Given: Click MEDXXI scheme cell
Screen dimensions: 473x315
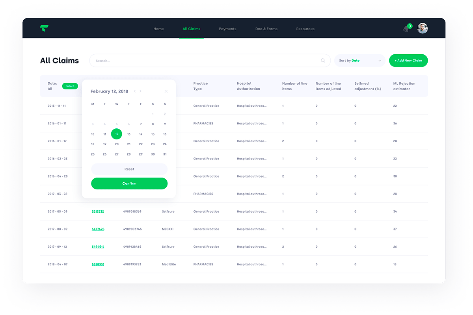Looking at the screenshot, I should tap(168, 229).
